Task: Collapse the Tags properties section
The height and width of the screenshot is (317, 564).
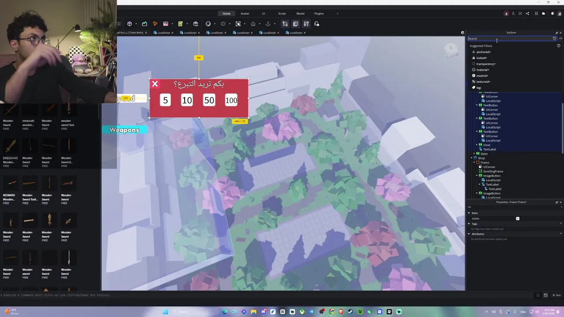Action: pos(469,224)
